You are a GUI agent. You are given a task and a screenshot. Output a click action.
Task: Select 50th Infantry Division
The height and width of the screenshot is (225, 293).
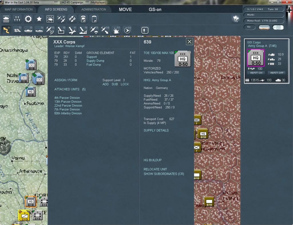coord(68,113)
